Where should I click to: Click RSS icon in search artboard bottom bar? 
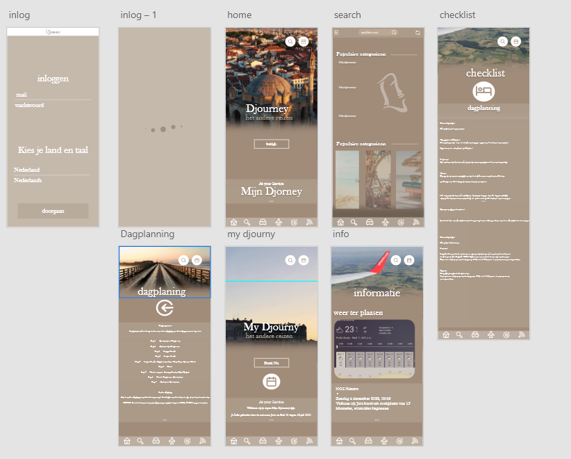click(416, 222)
